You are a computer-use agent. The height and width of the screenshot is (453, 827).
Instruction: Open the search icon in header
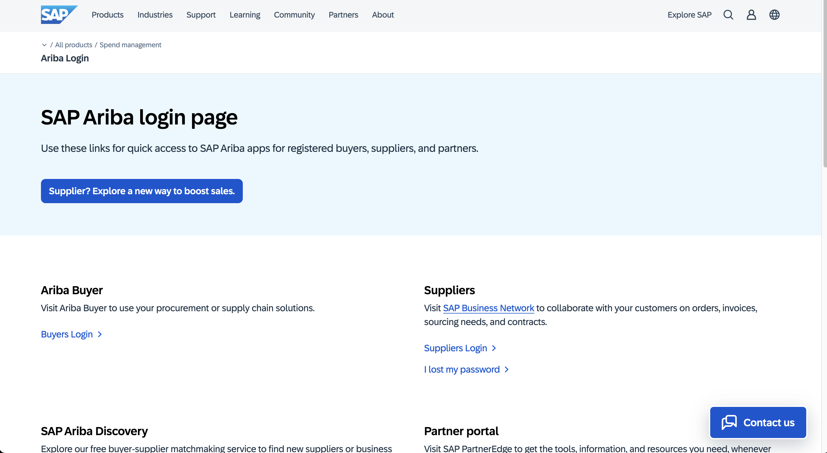pos(728,15)
